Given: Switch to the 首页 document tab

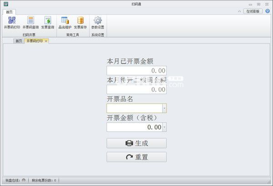Looking at the screenshot, I should click(x=19, y=41).
